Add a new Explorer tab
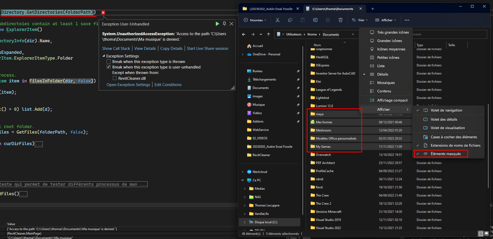Image resolution: width=493 pixels, height=239 pixels. pyautogui.click(x=373, y=9)
